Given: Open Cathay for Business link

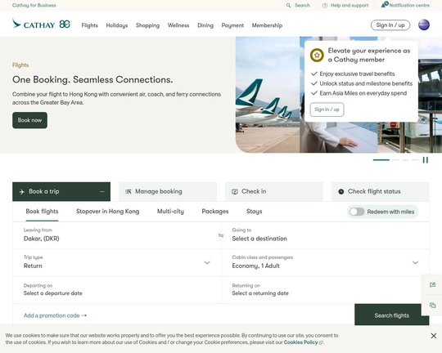Looking at the screenshot, I should tap(34, 6).
